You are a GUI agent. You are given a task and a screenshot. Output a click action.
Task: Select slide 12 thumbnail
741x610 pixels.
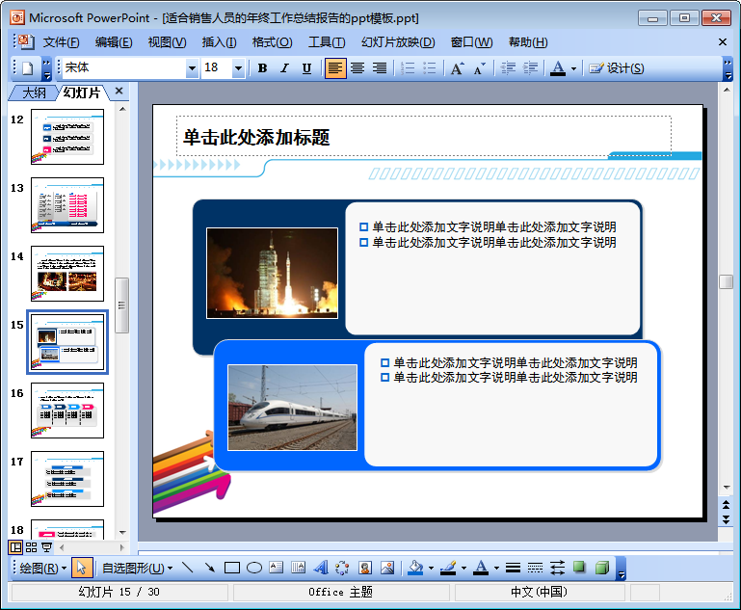pyautogui.click(x=67, y=137)
